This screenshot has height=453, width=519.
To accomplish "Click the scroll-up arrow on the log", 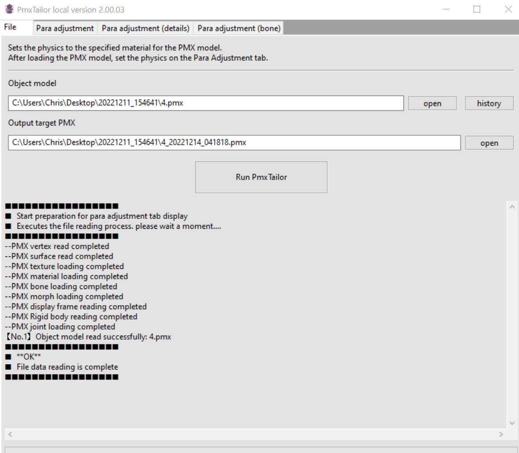I will [512, 206].
